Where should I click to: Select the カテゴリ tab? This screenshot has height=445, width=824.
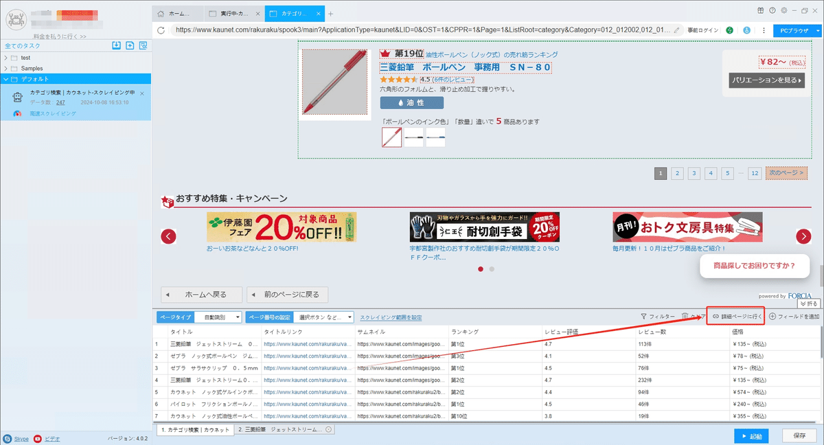click(294, 14)
